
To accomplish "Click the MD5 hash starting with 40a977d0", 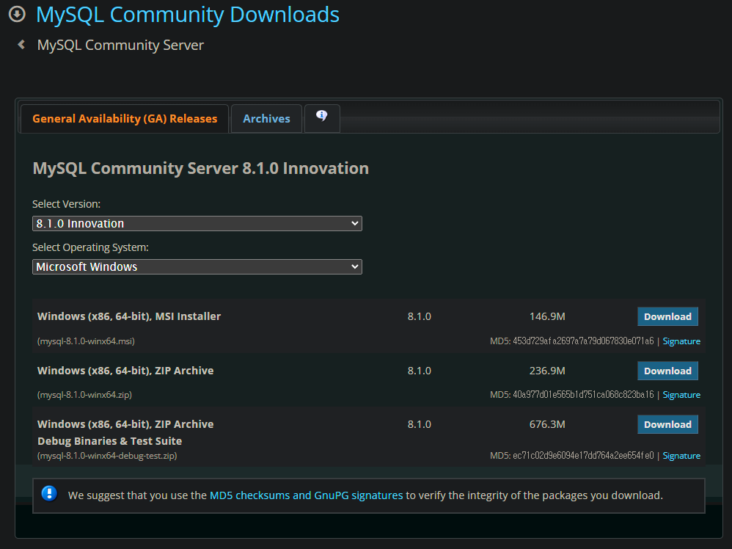I will [x=583, y=395].
